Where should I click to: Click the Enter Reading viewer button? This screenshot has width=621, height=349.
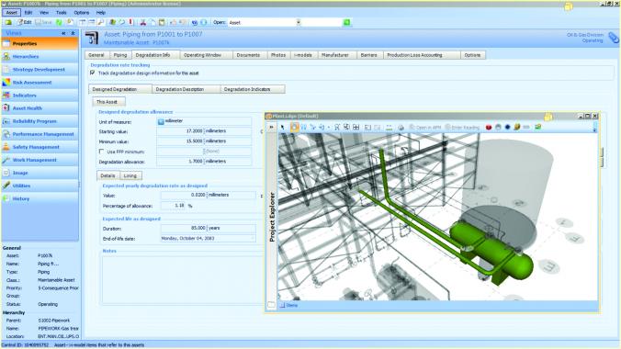[x=462, y=127]
